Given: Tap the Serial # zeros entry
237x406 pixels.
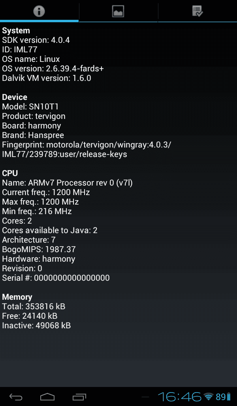Looking at the screenshot, I should (x=56, y=278).
